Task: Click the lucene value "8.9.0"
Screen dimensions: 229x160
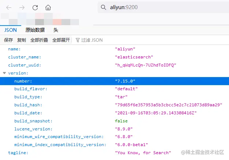Action: pyautogui.click(x=124, y=129)
